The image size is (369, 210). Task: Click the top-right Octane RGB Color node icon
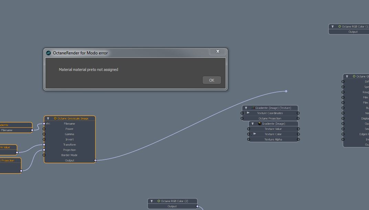pyautogui.click(x=340, y=27)
